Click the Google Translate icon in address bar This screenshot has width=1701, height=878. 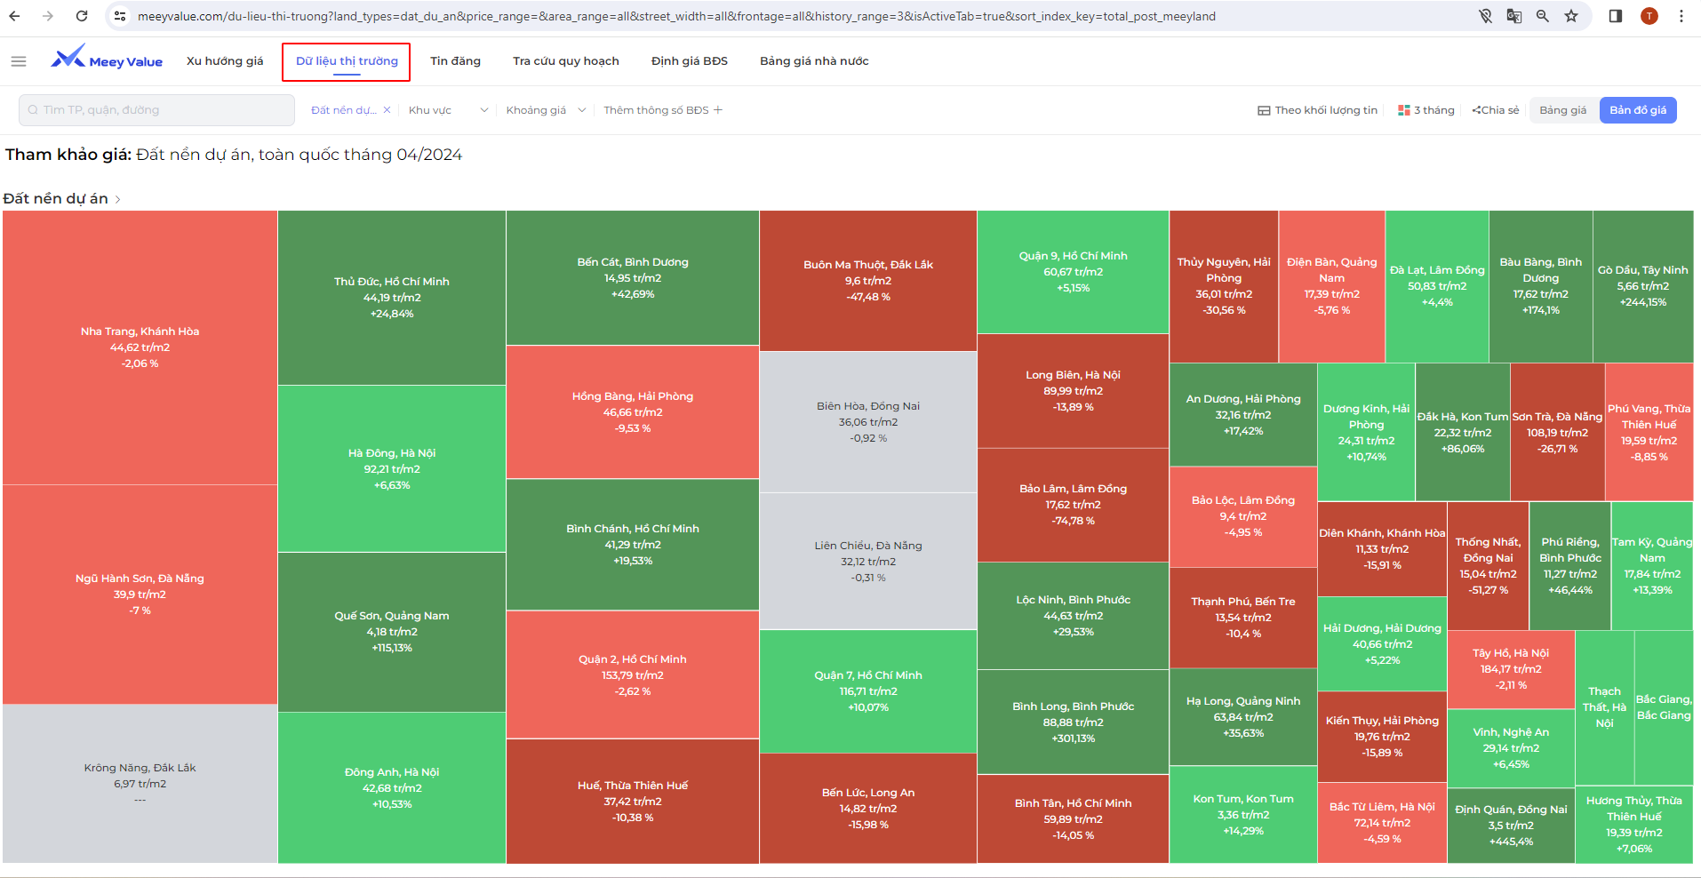point(1513,16)
